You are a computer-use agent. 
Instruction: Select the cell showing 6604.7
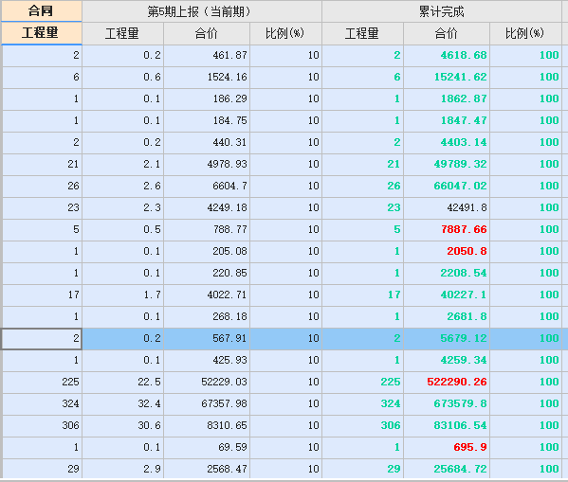pos(207,186)
